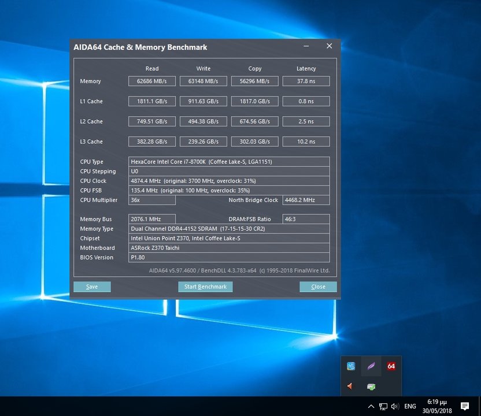Click the Save button
The height and width of the screenshot is (416, 481).
click(x=92, y=287)
